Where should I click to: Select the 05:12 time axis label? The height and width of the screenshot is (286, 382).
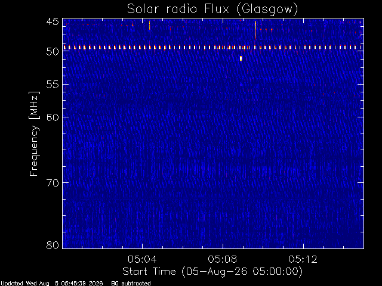click(303, 259)
